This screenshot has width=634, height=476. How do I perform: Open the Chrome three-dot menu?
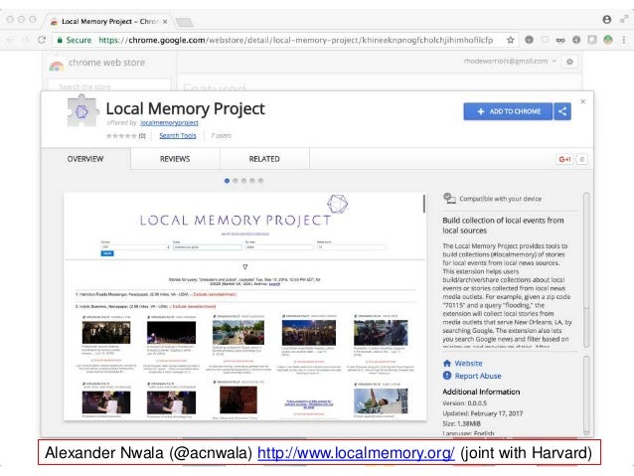[622, 40]
